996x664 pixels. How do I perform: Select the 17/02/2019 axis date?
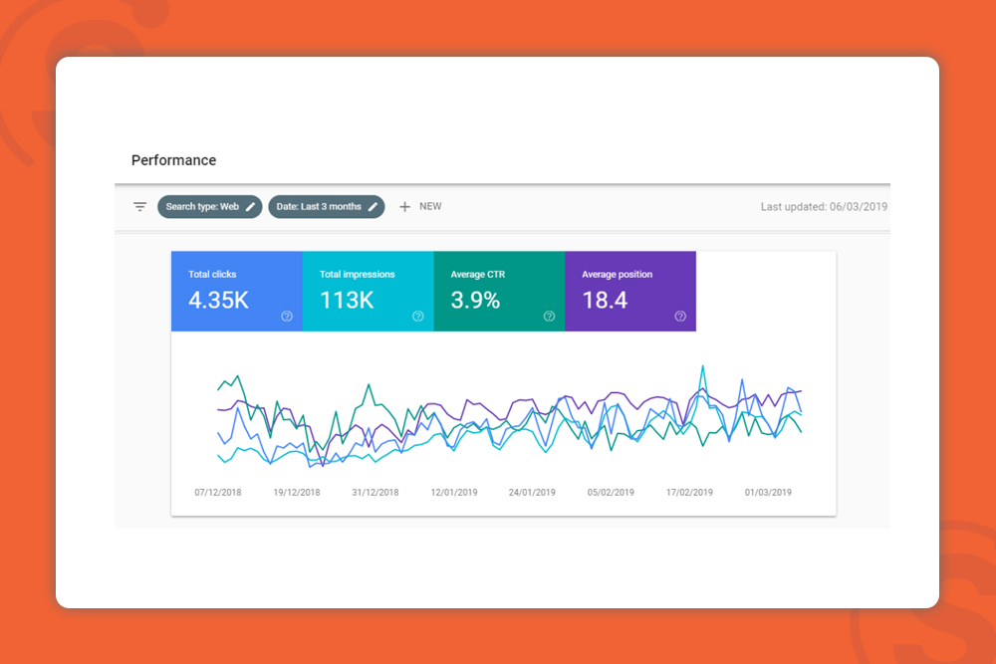click(689, 493)
